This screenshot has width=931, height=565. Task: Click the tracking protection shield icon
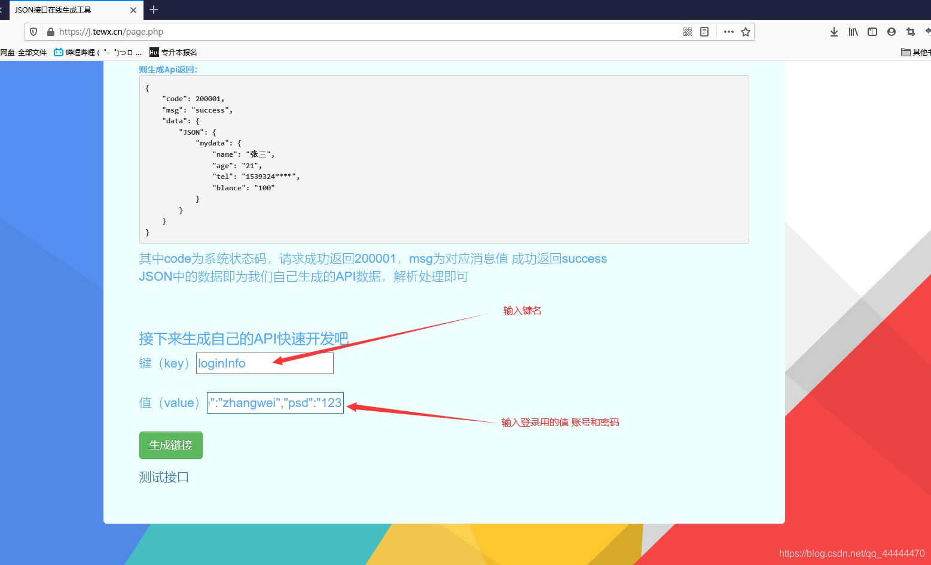[33, 32]
